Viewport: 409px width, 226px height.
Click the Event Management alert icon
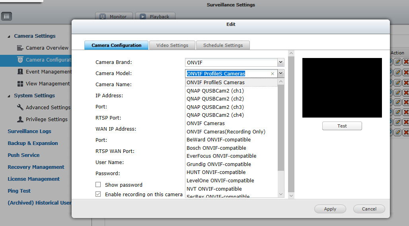pyautogui.click(x=20, y=71)
